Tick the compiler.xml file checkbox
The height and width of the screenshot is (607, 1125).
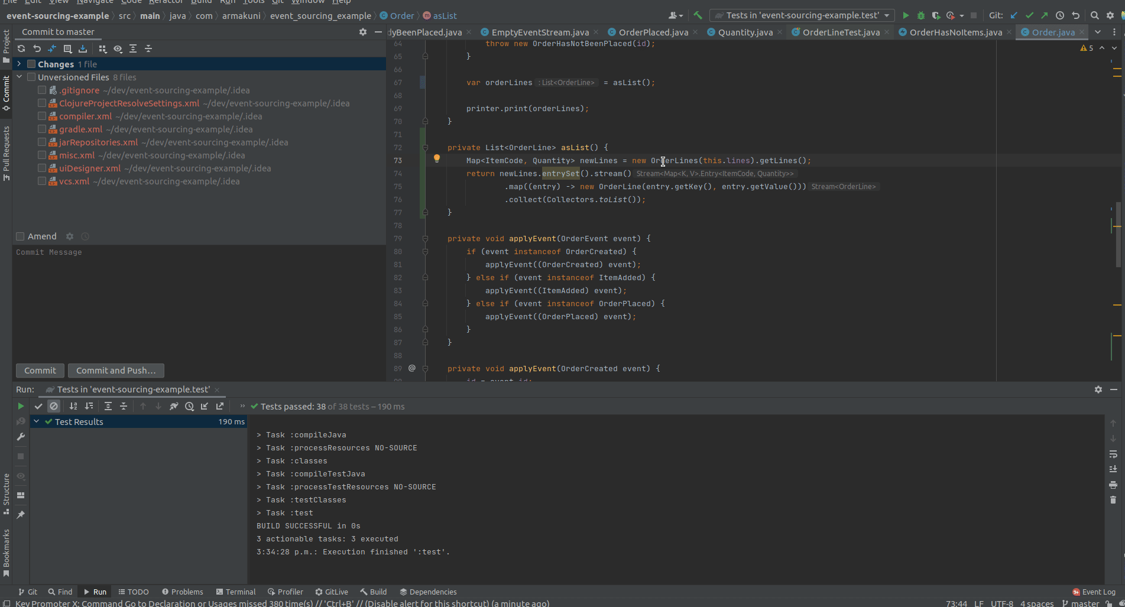pyautogui.click(x=42, y=116)
